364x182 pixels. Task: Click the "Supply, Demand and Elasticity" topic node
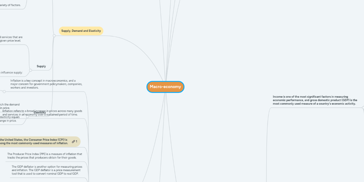coord(81,31)
